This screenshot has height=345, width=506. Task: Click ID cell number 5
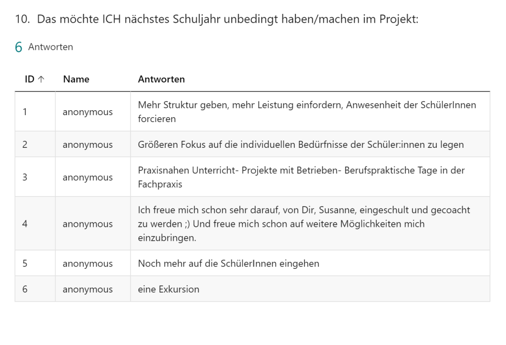[25, 263]
